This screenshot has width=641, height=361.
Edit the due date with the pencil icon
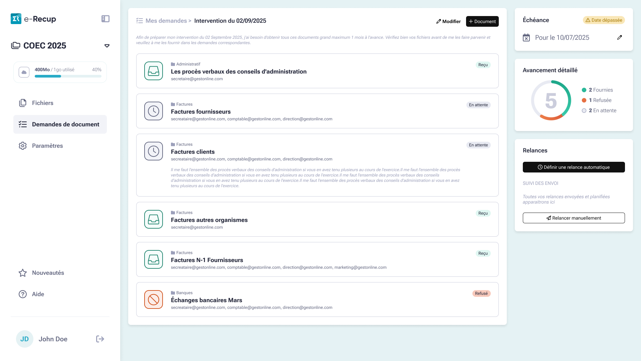[620, 37]
